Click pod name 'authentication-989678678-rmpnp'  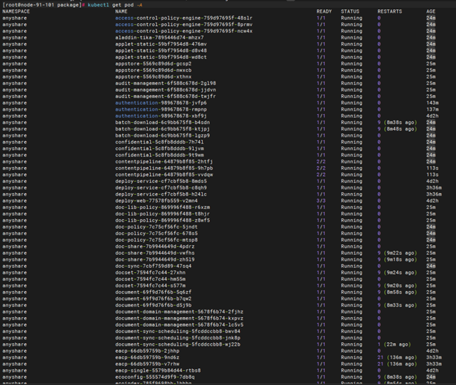pos(161,109)
